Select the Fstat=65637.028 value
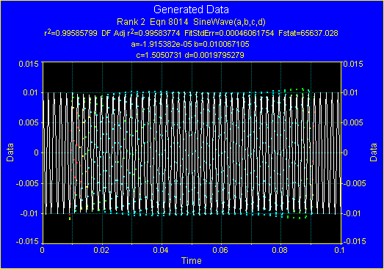The width and height of the screenshot is (384, 269). point(308,33)
